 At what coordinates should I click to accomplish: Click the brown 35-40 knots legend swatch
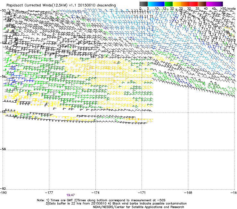202,4
